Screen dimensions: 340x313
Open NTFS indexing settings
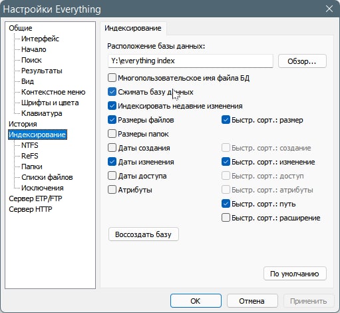pyautogui.click(x=30, y=145)
